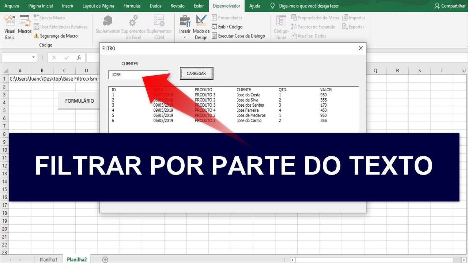Click the select-all corner of the grid

pos(4,70)
